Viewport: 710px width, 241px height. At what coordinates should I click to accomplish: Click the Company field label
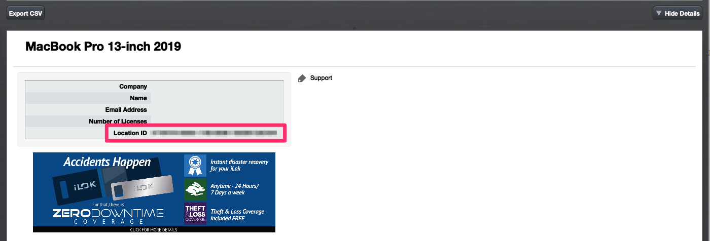click(x=133, y=87)
